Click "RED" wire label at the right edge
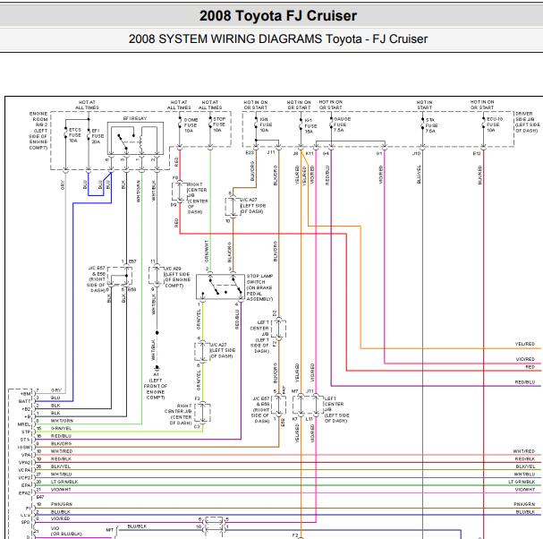This screenshot has height=539, width=543. 530,367
